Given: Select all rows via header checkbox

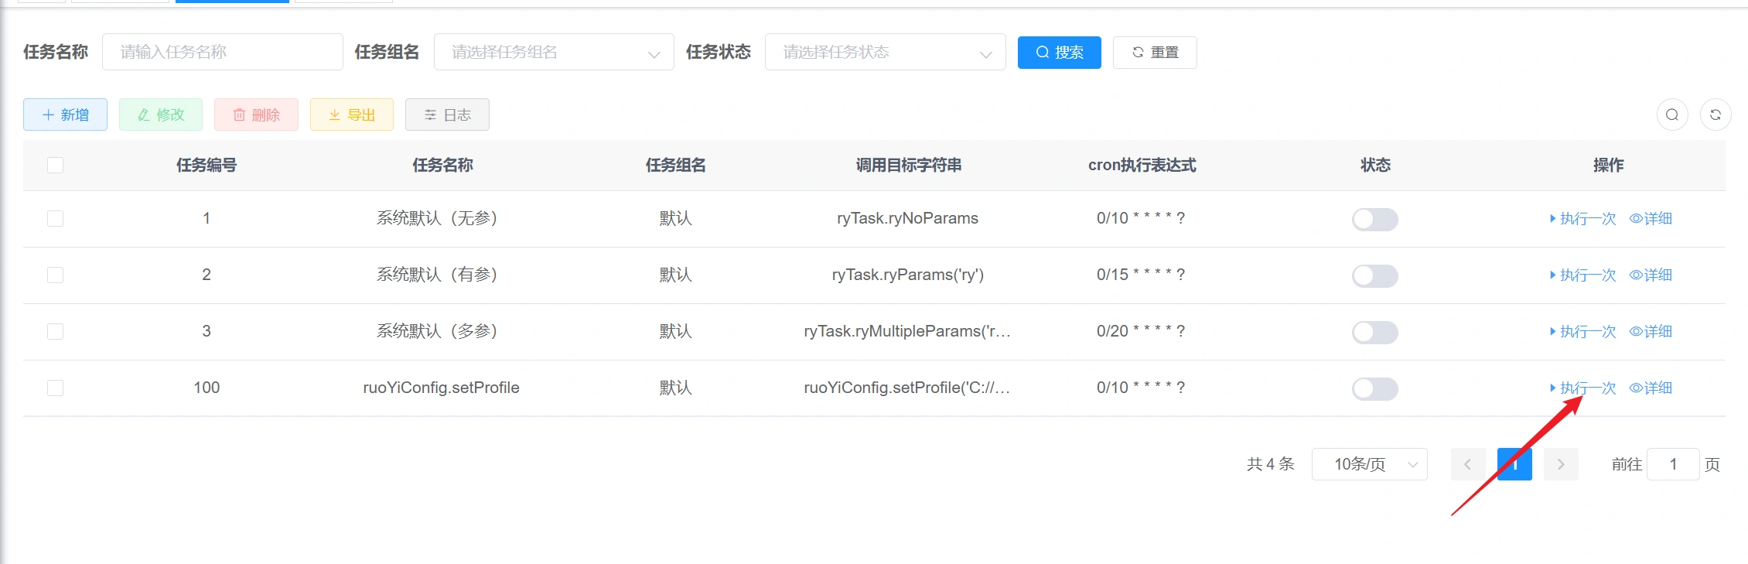Looking at the screenshot, I should pyautogui.click(x=55, y=166).
